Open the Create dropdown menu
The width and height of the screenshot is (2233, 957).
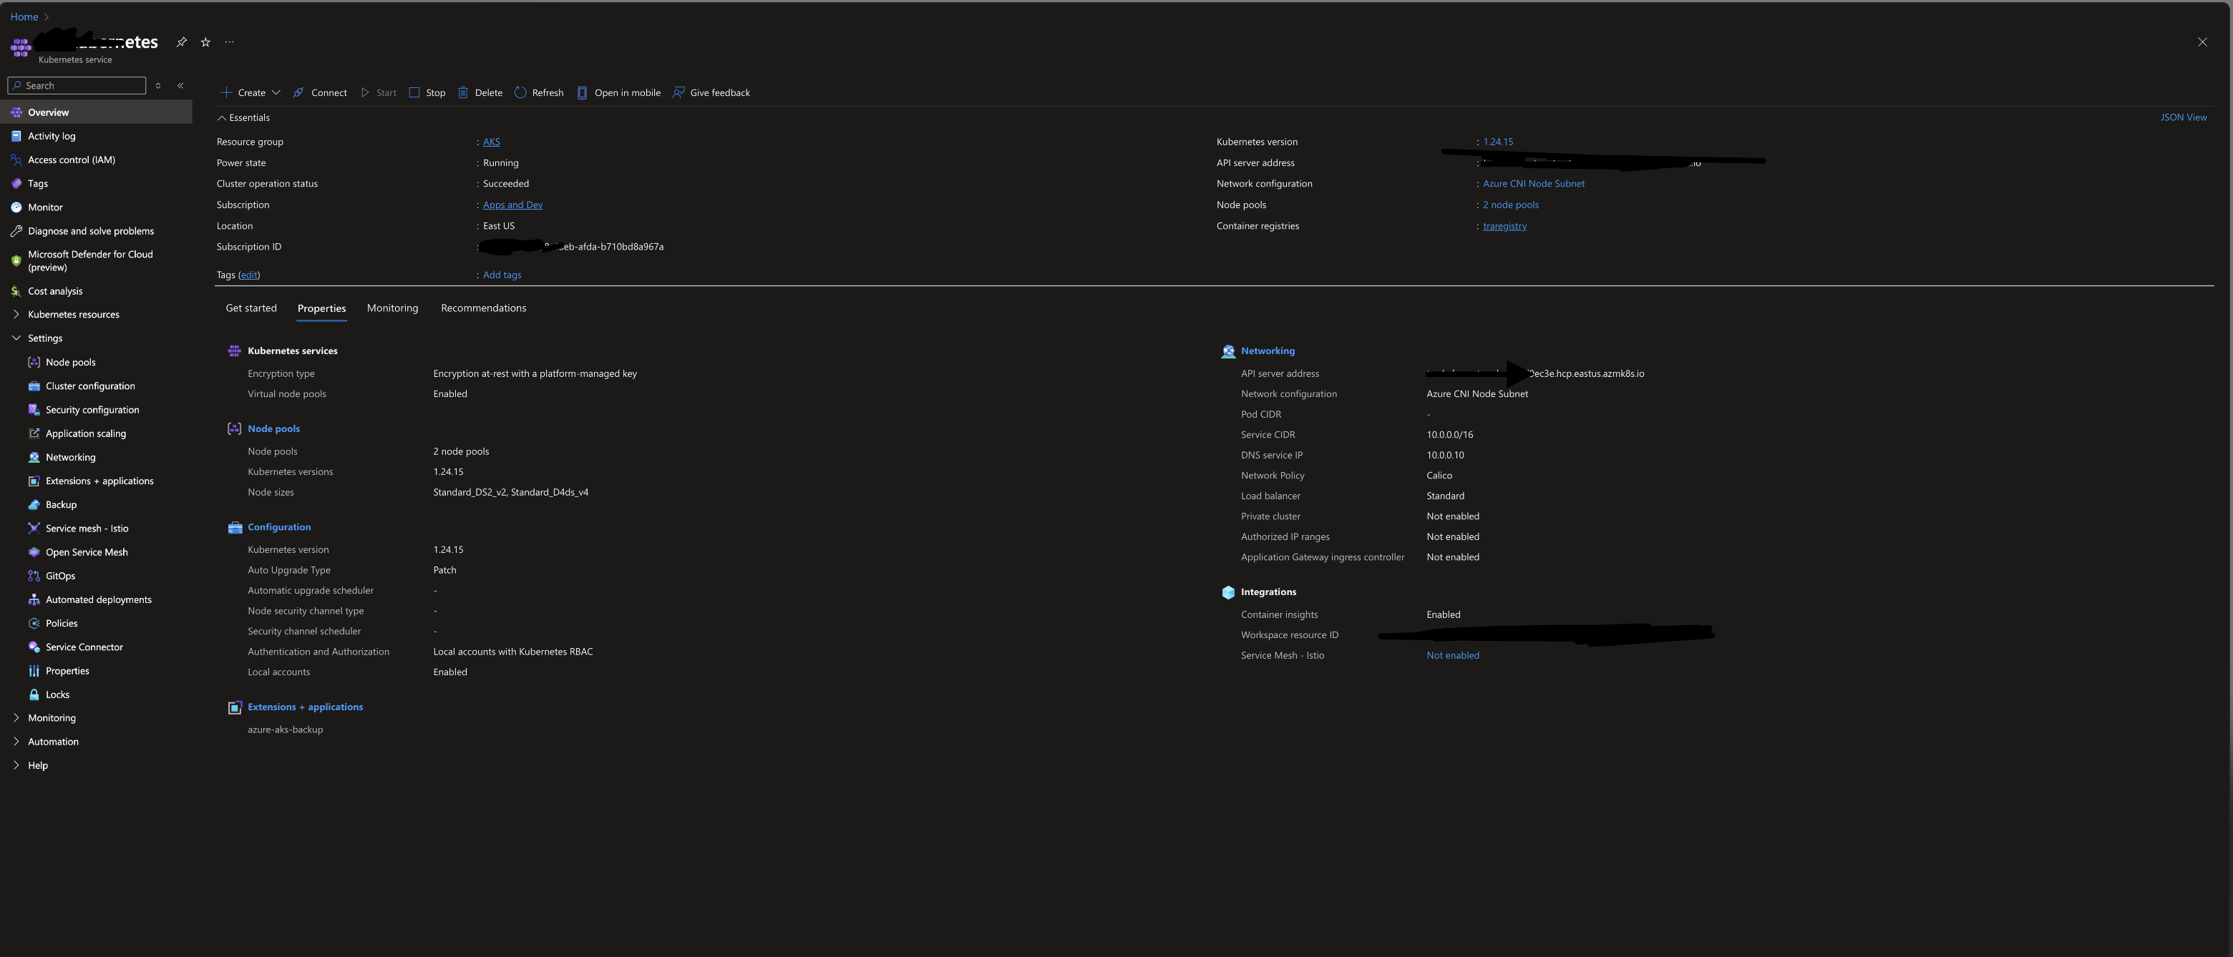[x=250, y=93]
